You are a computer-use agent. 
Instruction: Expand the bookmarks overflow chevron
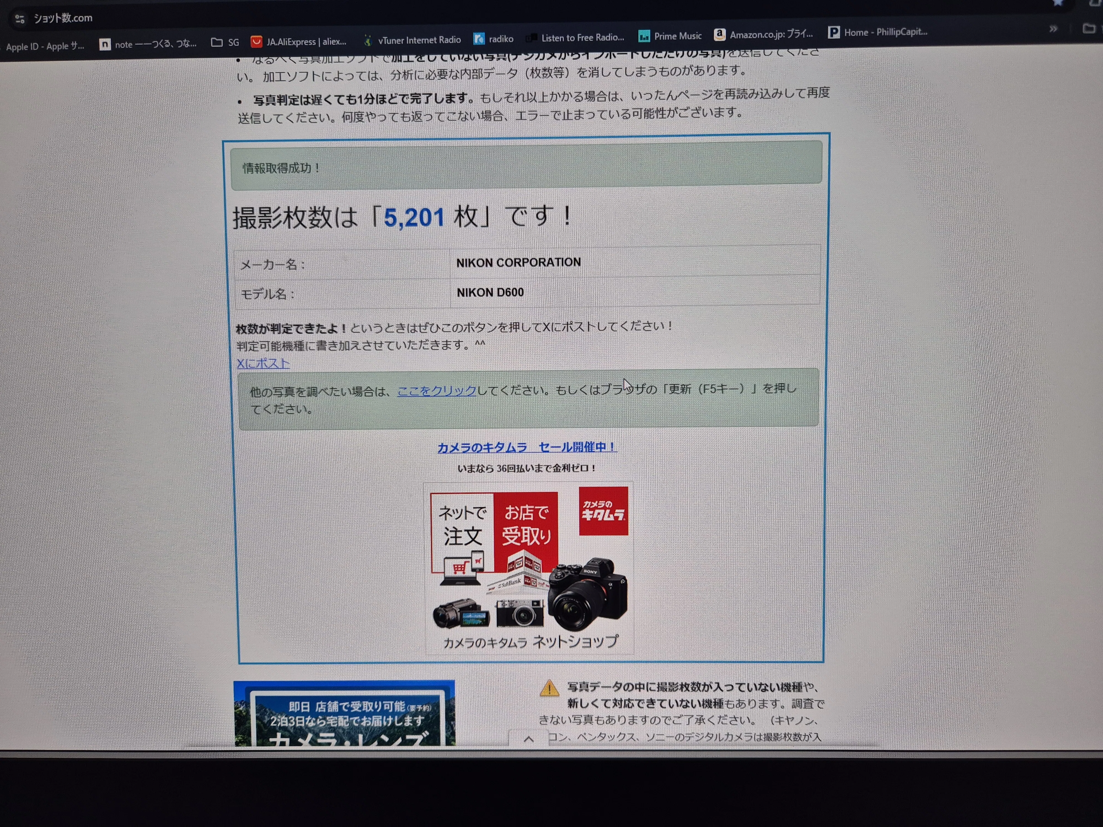point(1053,29)
